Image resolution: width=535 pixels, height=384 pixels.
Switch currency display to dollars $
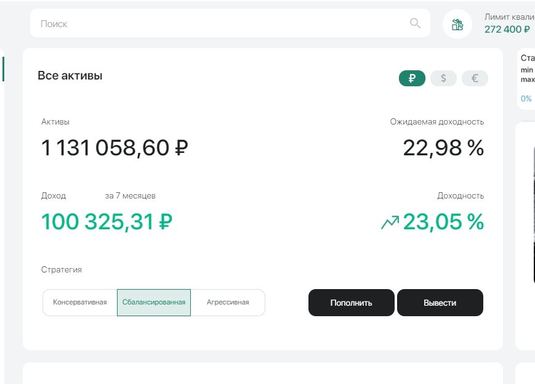point(443,78)
